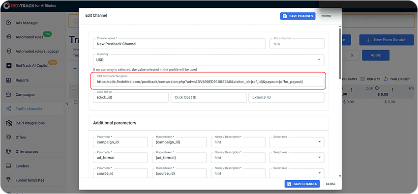Open Automated rules (Legacy) page
The height and width of the screenshot is (194, 418).
pyautogui.click(x=37, y=52)
